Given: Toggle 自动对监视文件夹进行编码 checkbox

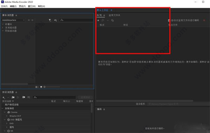Looking at the screenshot, I should click(169, 21).
